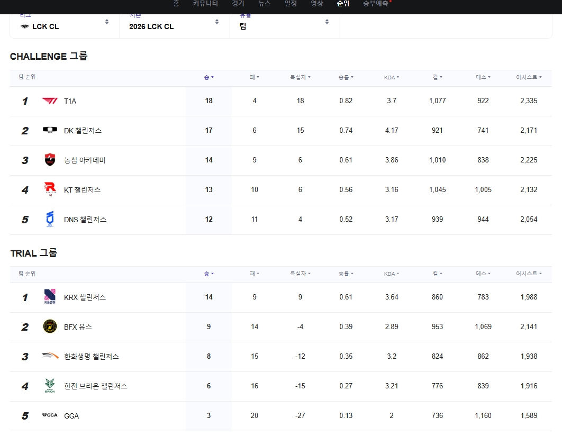The image size is (562, 436).
Task: Sort TRIAL group by 어시스트 column
Action: tap(529, 274)
